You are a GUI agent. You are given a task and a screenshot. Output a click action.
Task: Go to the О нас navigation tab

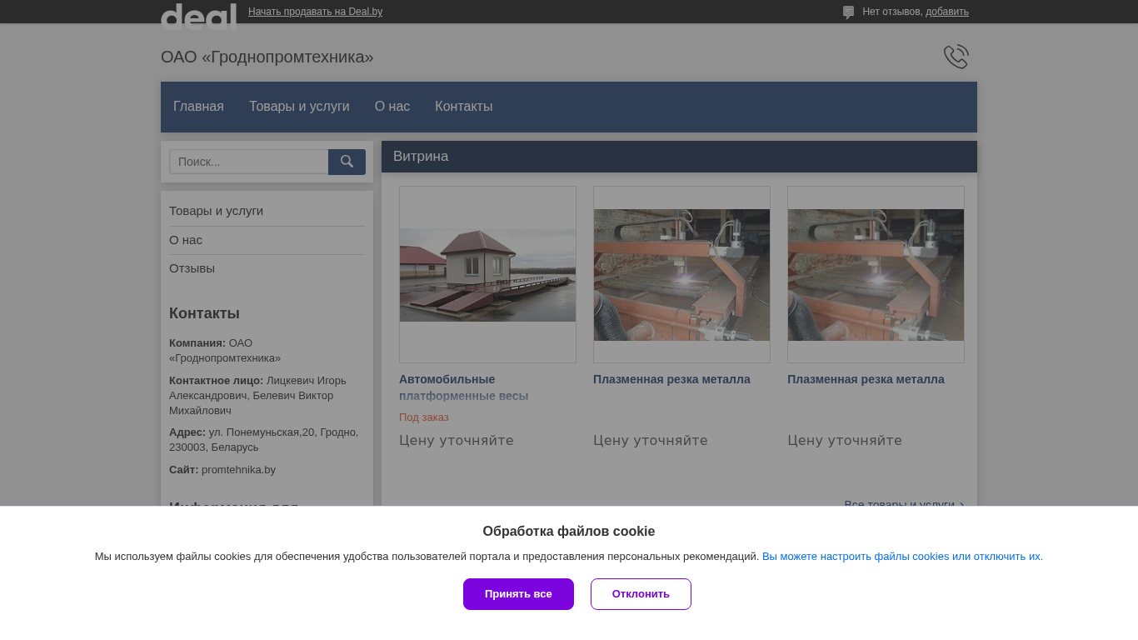(392, 107)
